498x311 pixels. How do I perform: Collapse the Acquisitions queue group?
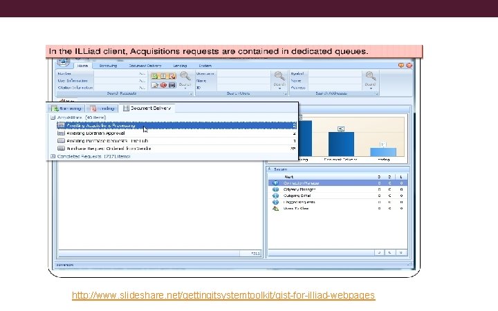tap(53, 117)
